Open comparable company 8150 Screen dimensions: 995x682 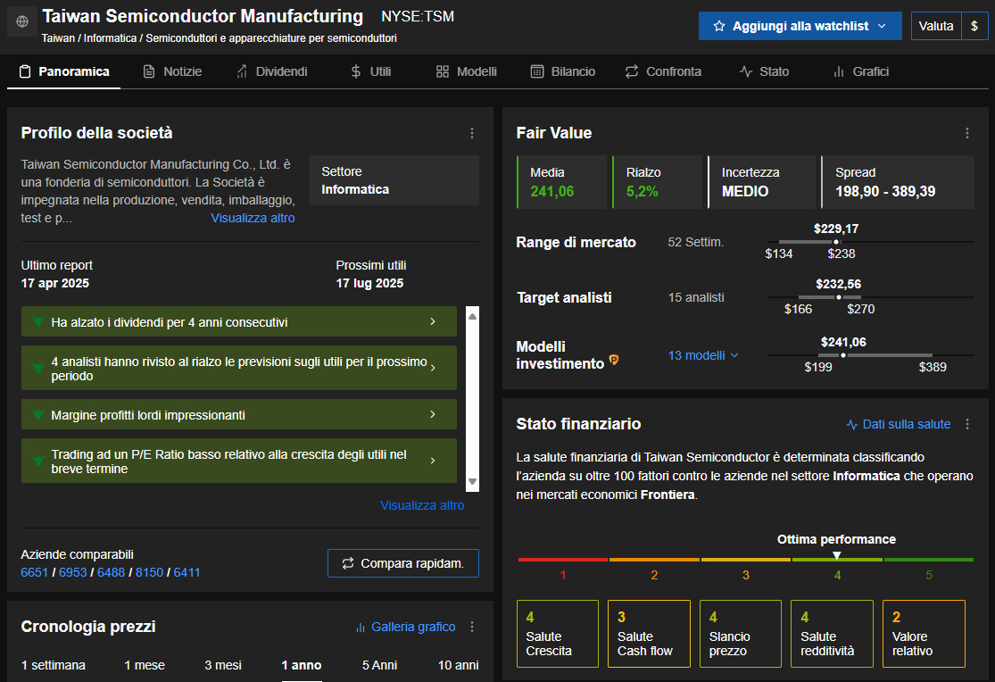coord(149,572)
